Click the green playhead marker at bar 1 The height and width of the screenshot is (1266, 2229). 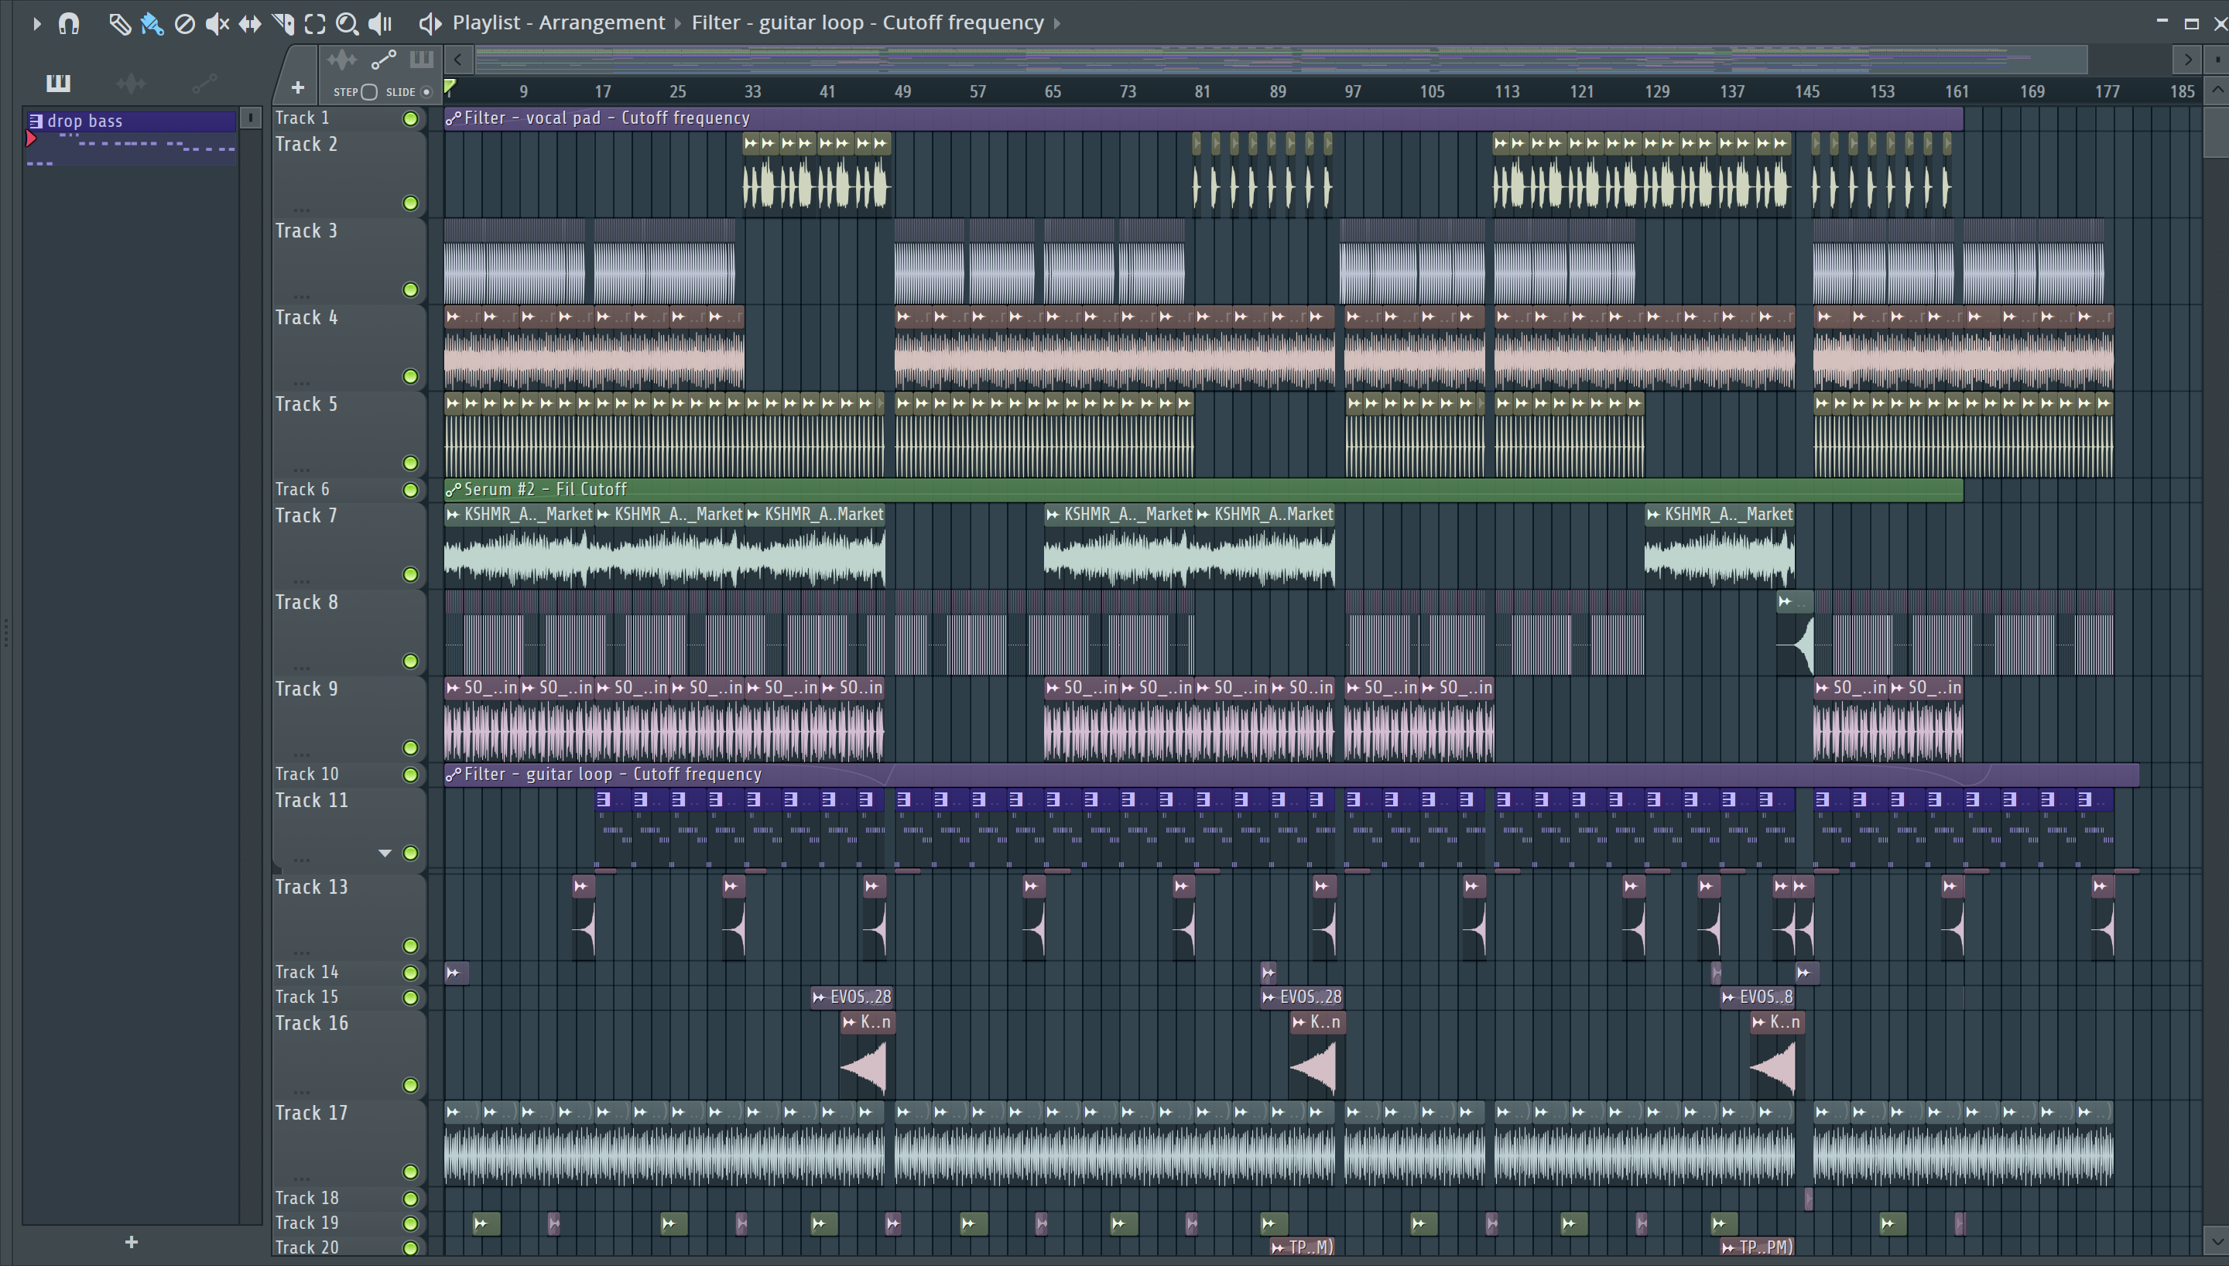(450, 86)
